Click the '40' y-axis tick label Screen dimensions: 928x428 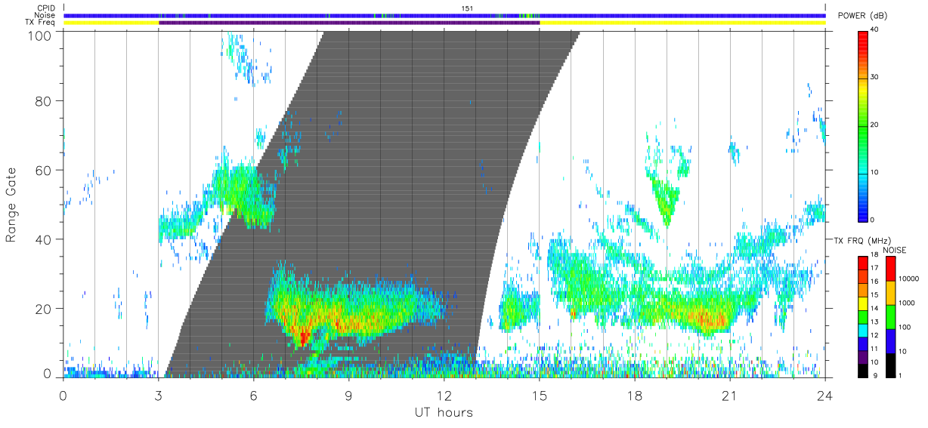[x=45, y=239]
